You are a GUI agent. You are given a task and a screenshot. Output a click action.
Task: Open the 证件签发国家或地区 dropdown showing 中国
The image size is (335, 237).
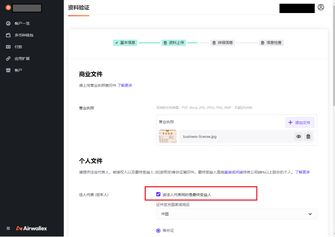[x=237, y=214]
